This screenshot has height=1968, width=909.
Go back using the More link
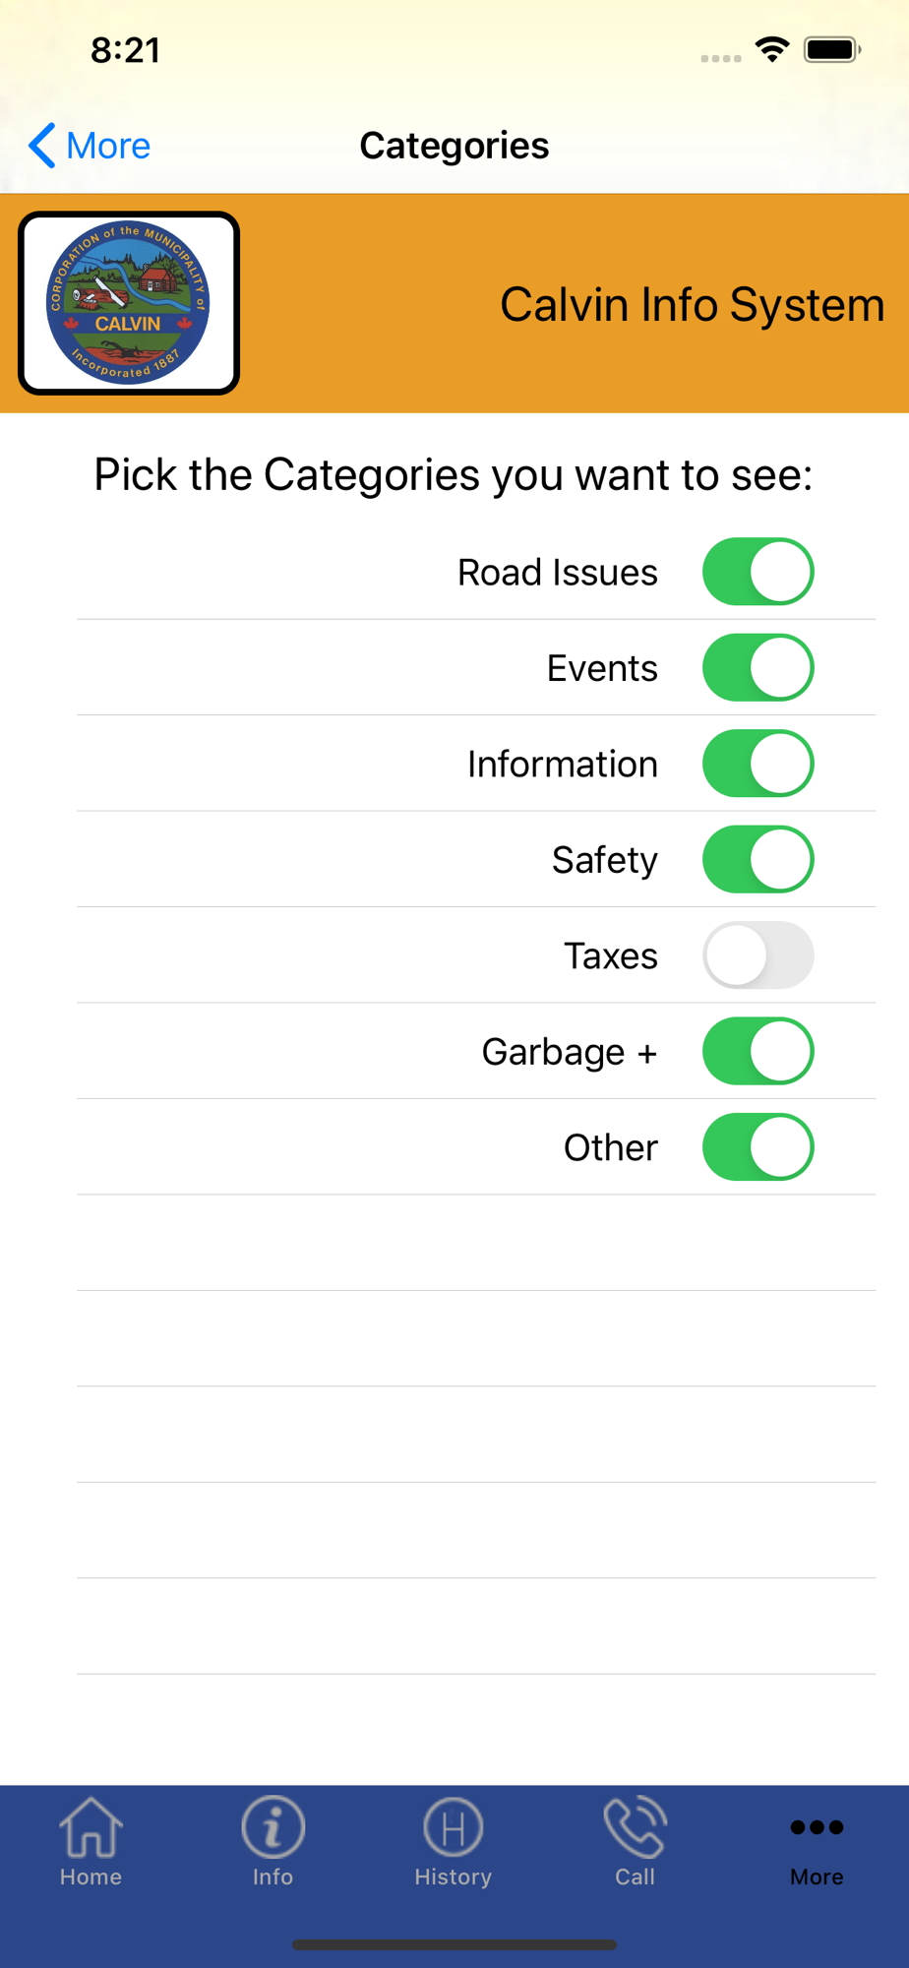point(108,146)
